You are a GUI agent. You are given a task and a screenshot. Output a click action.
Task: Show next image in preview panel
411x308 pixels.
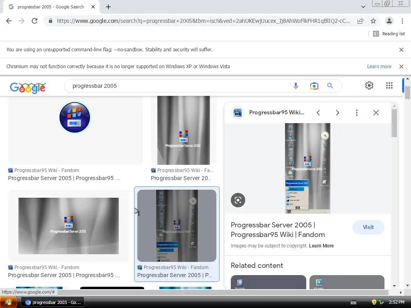click(x=337, y=113)
